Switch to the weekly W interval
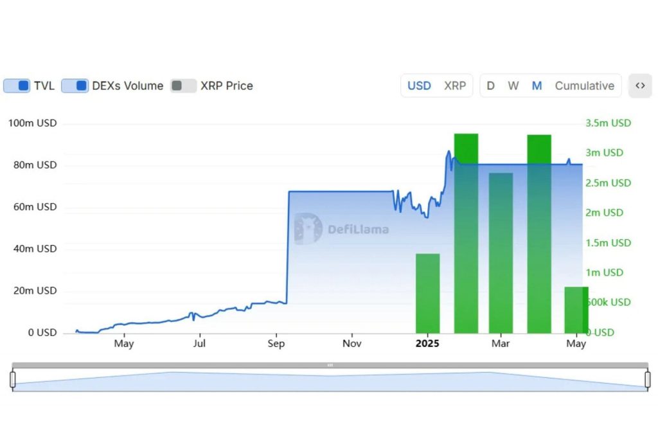The width and height of the screenshot is (658, 439). [x=513, y=85]
